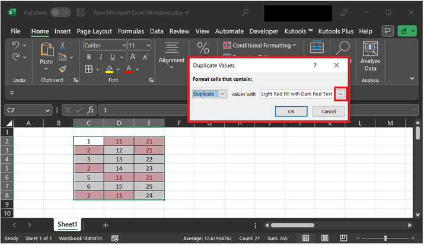Switch to Normal view icon
This screenshot has height=245, width=424.
pyautogui.click(x=305, y=238)
